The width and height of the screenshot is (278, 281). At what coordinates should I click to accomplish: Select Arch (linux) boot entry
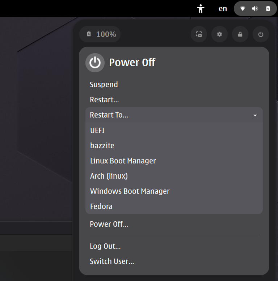click(174, 176)
